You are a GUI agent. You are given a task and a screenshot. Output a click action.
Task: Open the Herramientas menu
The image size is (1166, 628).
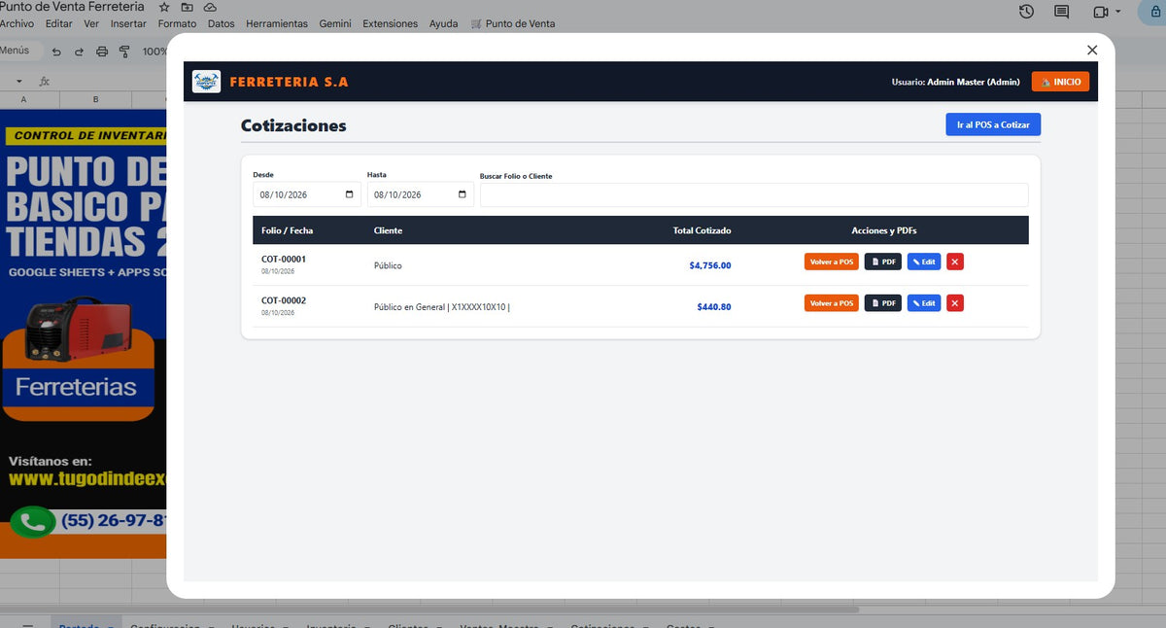[x=277, y=23]
